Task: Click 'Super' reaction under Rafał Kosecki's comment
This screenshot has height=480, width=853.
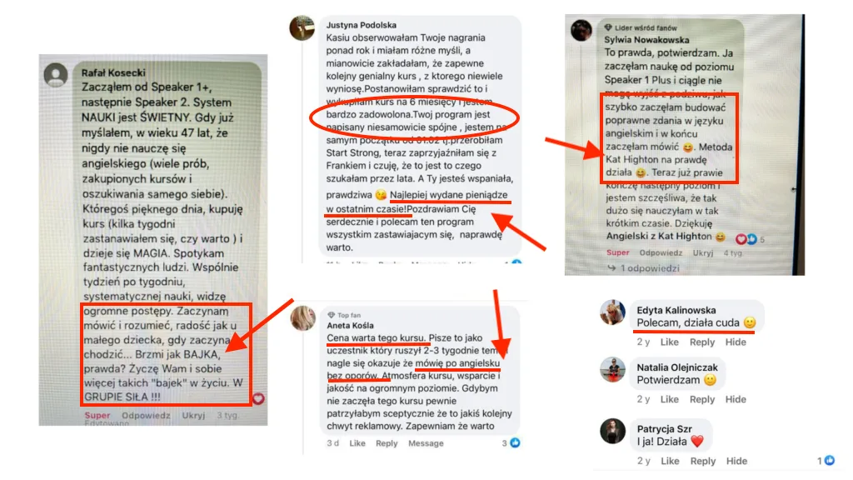Action: pyautogui.click(x=97, y=415)
